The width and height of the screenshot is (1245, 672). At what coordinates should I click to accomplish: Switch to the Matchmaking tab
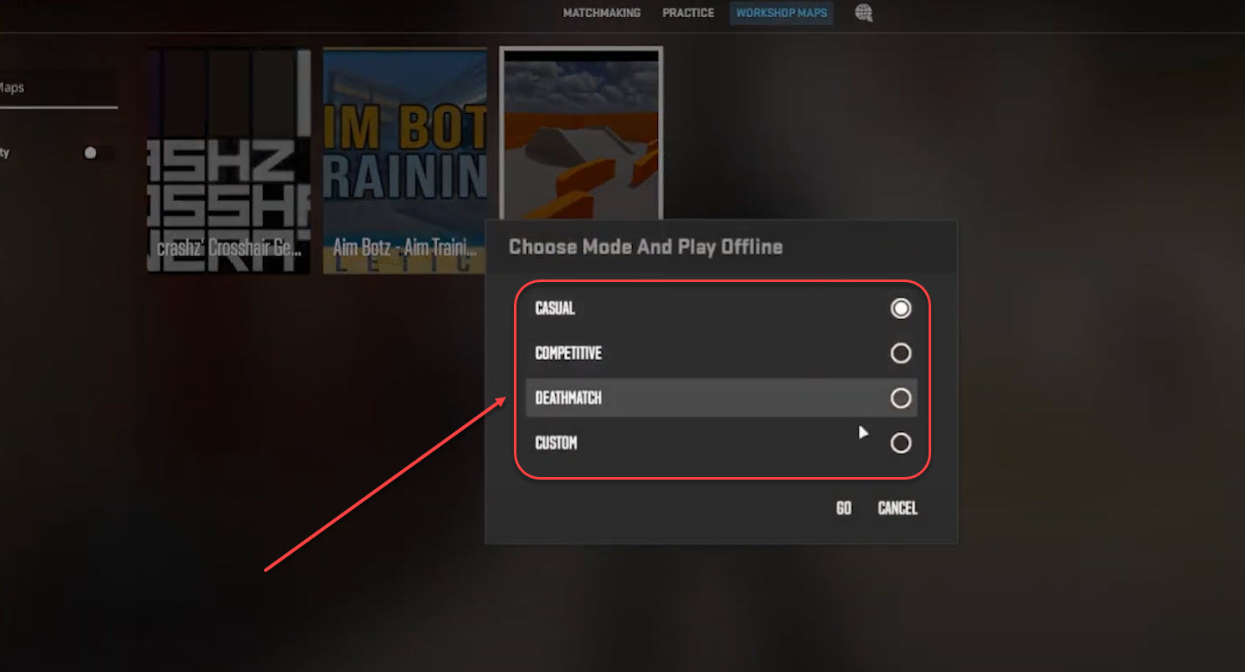tap(601, 13)
